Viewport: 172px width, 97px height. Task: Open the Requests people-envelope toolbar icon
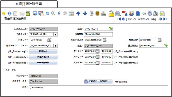click(x=131, y=13)
